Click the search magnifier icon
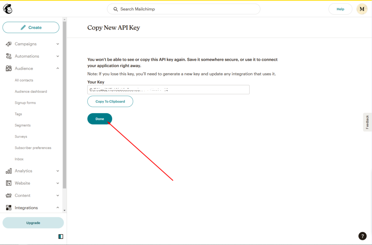The height and width of the screenshot is (245, 372). [x=116, y=9]
